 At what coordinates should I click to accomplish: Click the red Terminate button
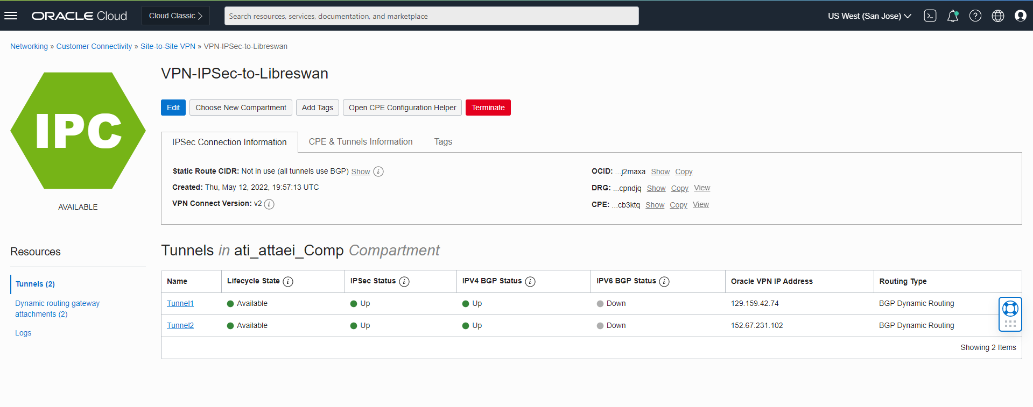click(488, 108)
